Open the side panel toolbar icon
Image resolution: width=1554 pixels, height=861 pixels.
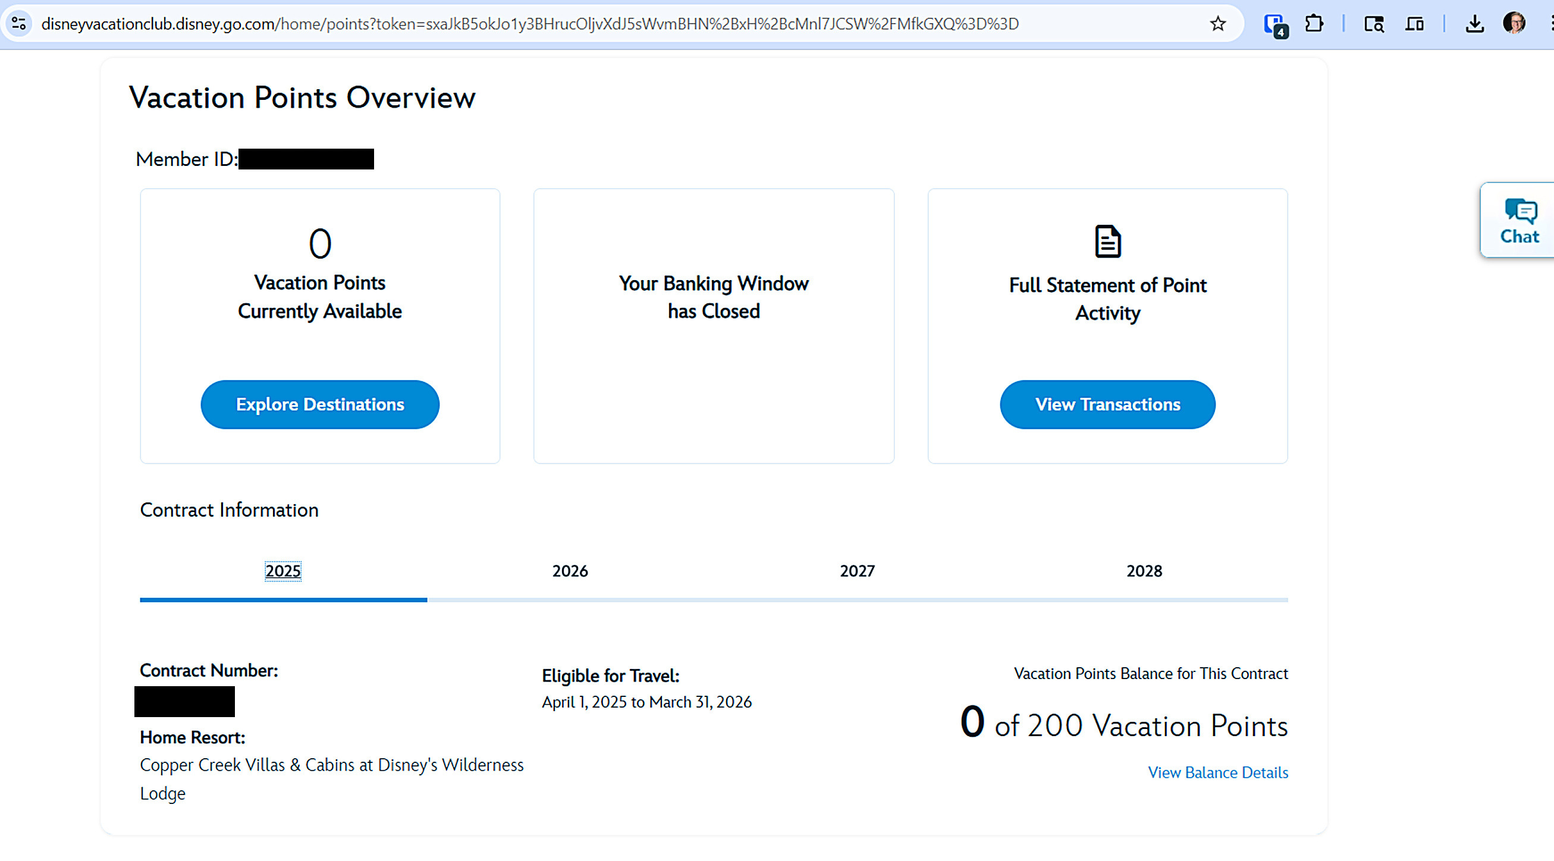coord(1414,24)
